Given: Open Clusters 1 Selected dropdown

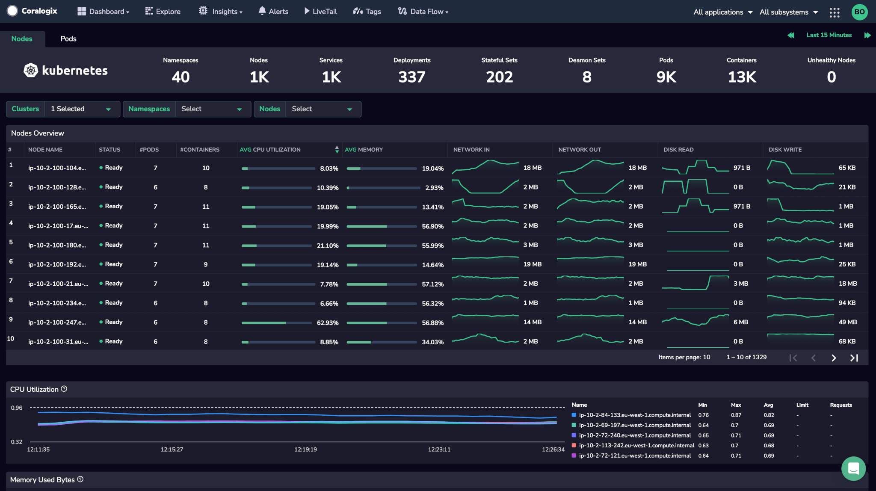Looking at the screenshot, I should point(81,109).
